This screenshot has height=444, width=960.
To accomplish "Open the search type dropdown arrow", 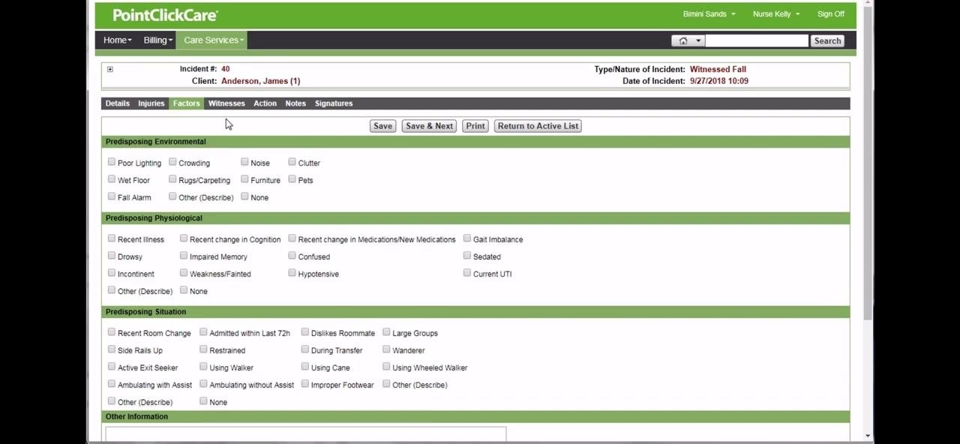I will coord(698,40).
